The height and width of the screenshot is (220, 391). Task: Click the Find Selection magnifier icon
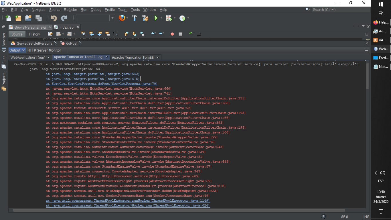[x=83, y=34]
